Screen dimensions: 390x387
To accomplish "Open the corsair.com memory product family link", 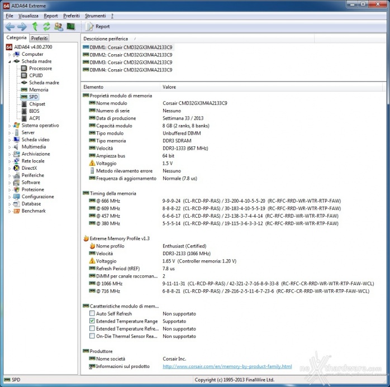I will (227, 366).
